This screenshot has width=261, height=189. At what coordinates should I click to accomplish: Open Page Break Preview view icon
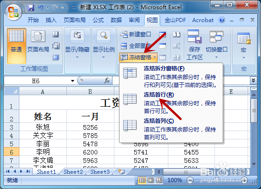pyautogui.click(x=56, y=34)
